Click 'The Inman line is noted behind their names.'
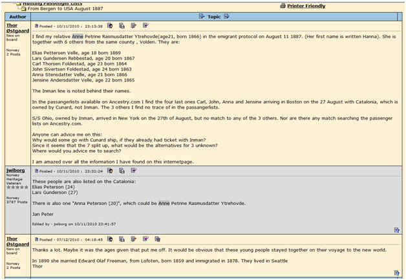 point(81,91)
